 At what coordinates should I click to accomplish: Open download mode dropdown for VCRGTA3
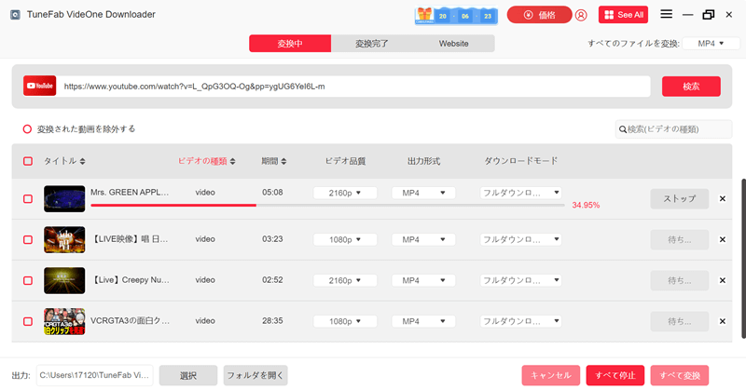(x=520, y=321)
